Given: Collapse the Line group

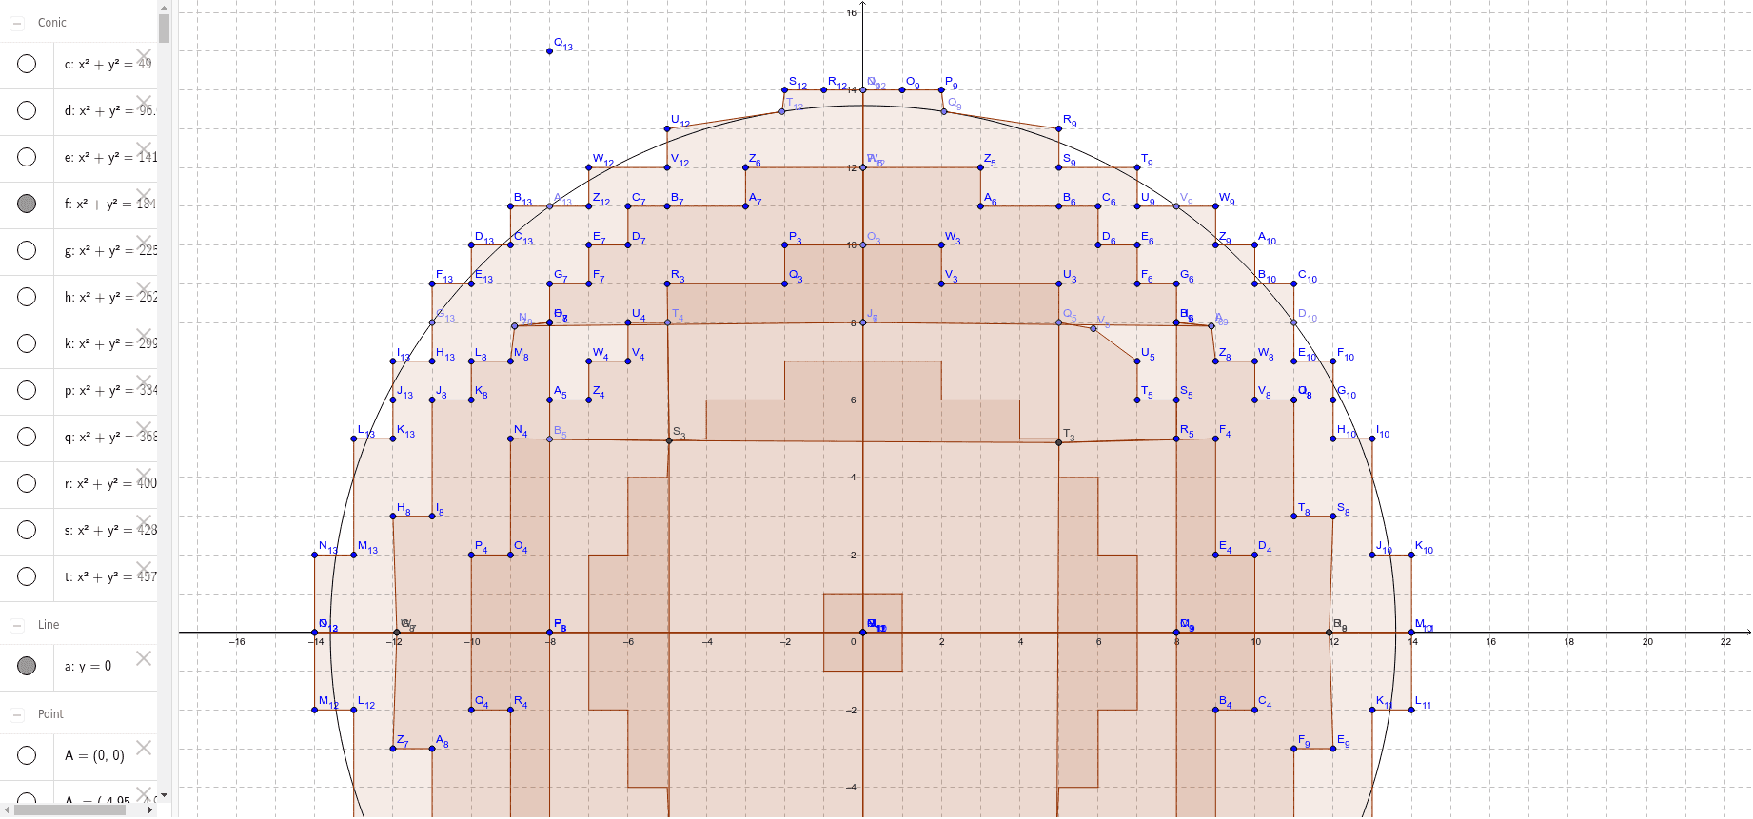Looking at the screenshot, I should click(17, 625).
